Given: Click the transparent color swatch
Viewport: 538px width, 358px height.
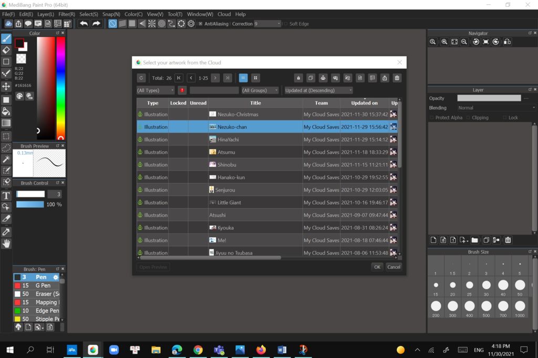Looking at the screenshot, I should [x=21, y=59].
